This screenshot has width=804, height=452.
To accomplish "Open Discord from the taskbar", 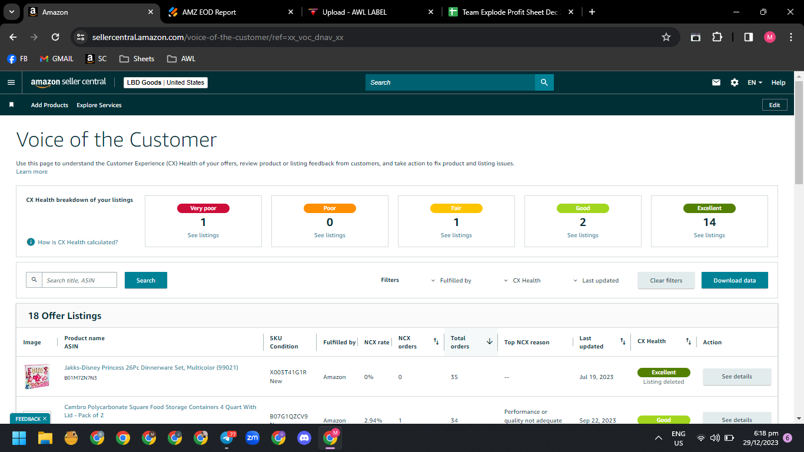I will (304, 438).
